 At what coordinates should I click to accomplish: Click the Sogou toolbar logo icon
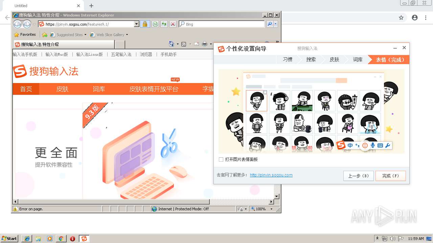(x=341, y=145)
